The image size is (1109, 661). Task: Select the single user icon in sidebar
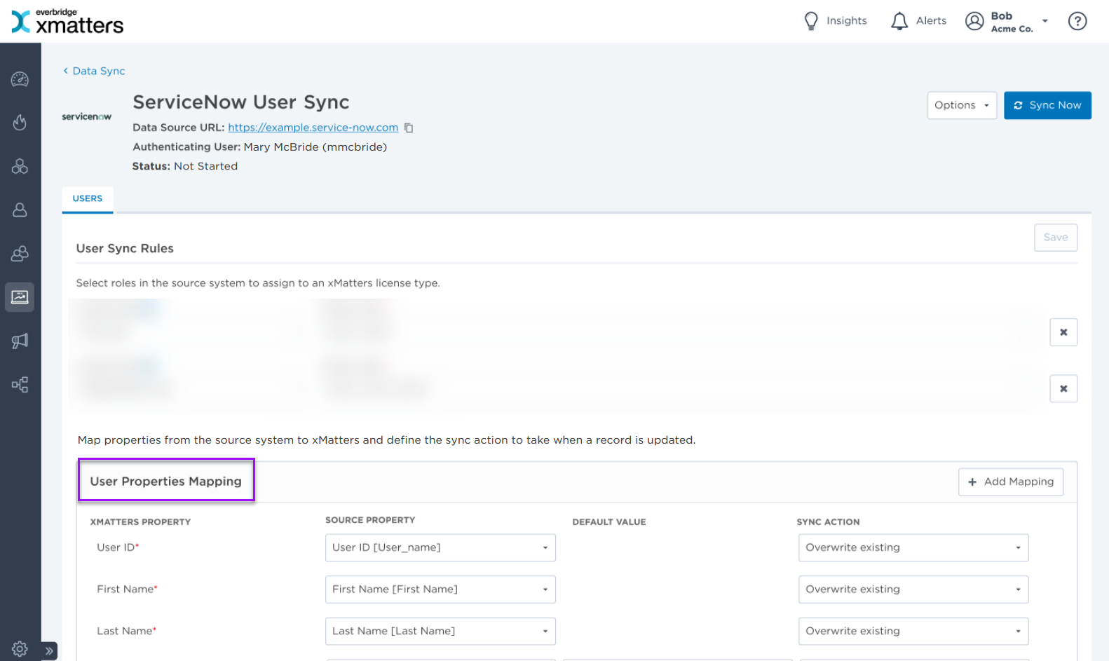coord(20,210)
